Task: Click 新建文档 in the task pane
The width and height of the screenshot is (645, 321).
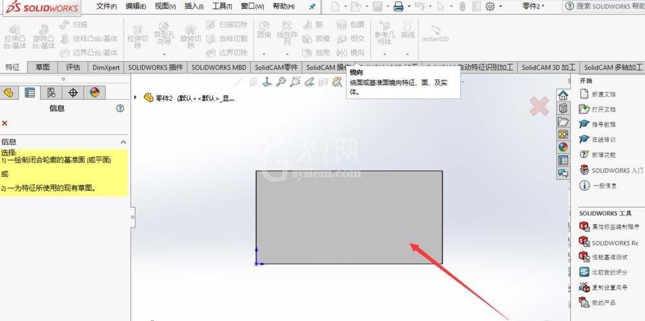Action: point(598,94)
